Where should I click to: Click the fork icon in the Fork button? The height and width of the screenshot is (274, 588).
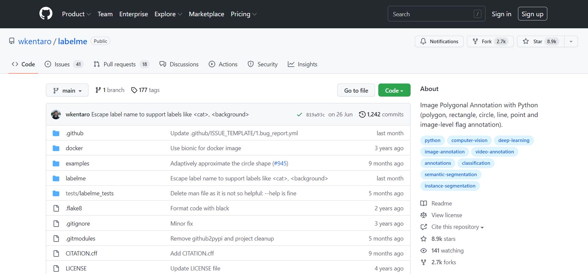(475, 41)
